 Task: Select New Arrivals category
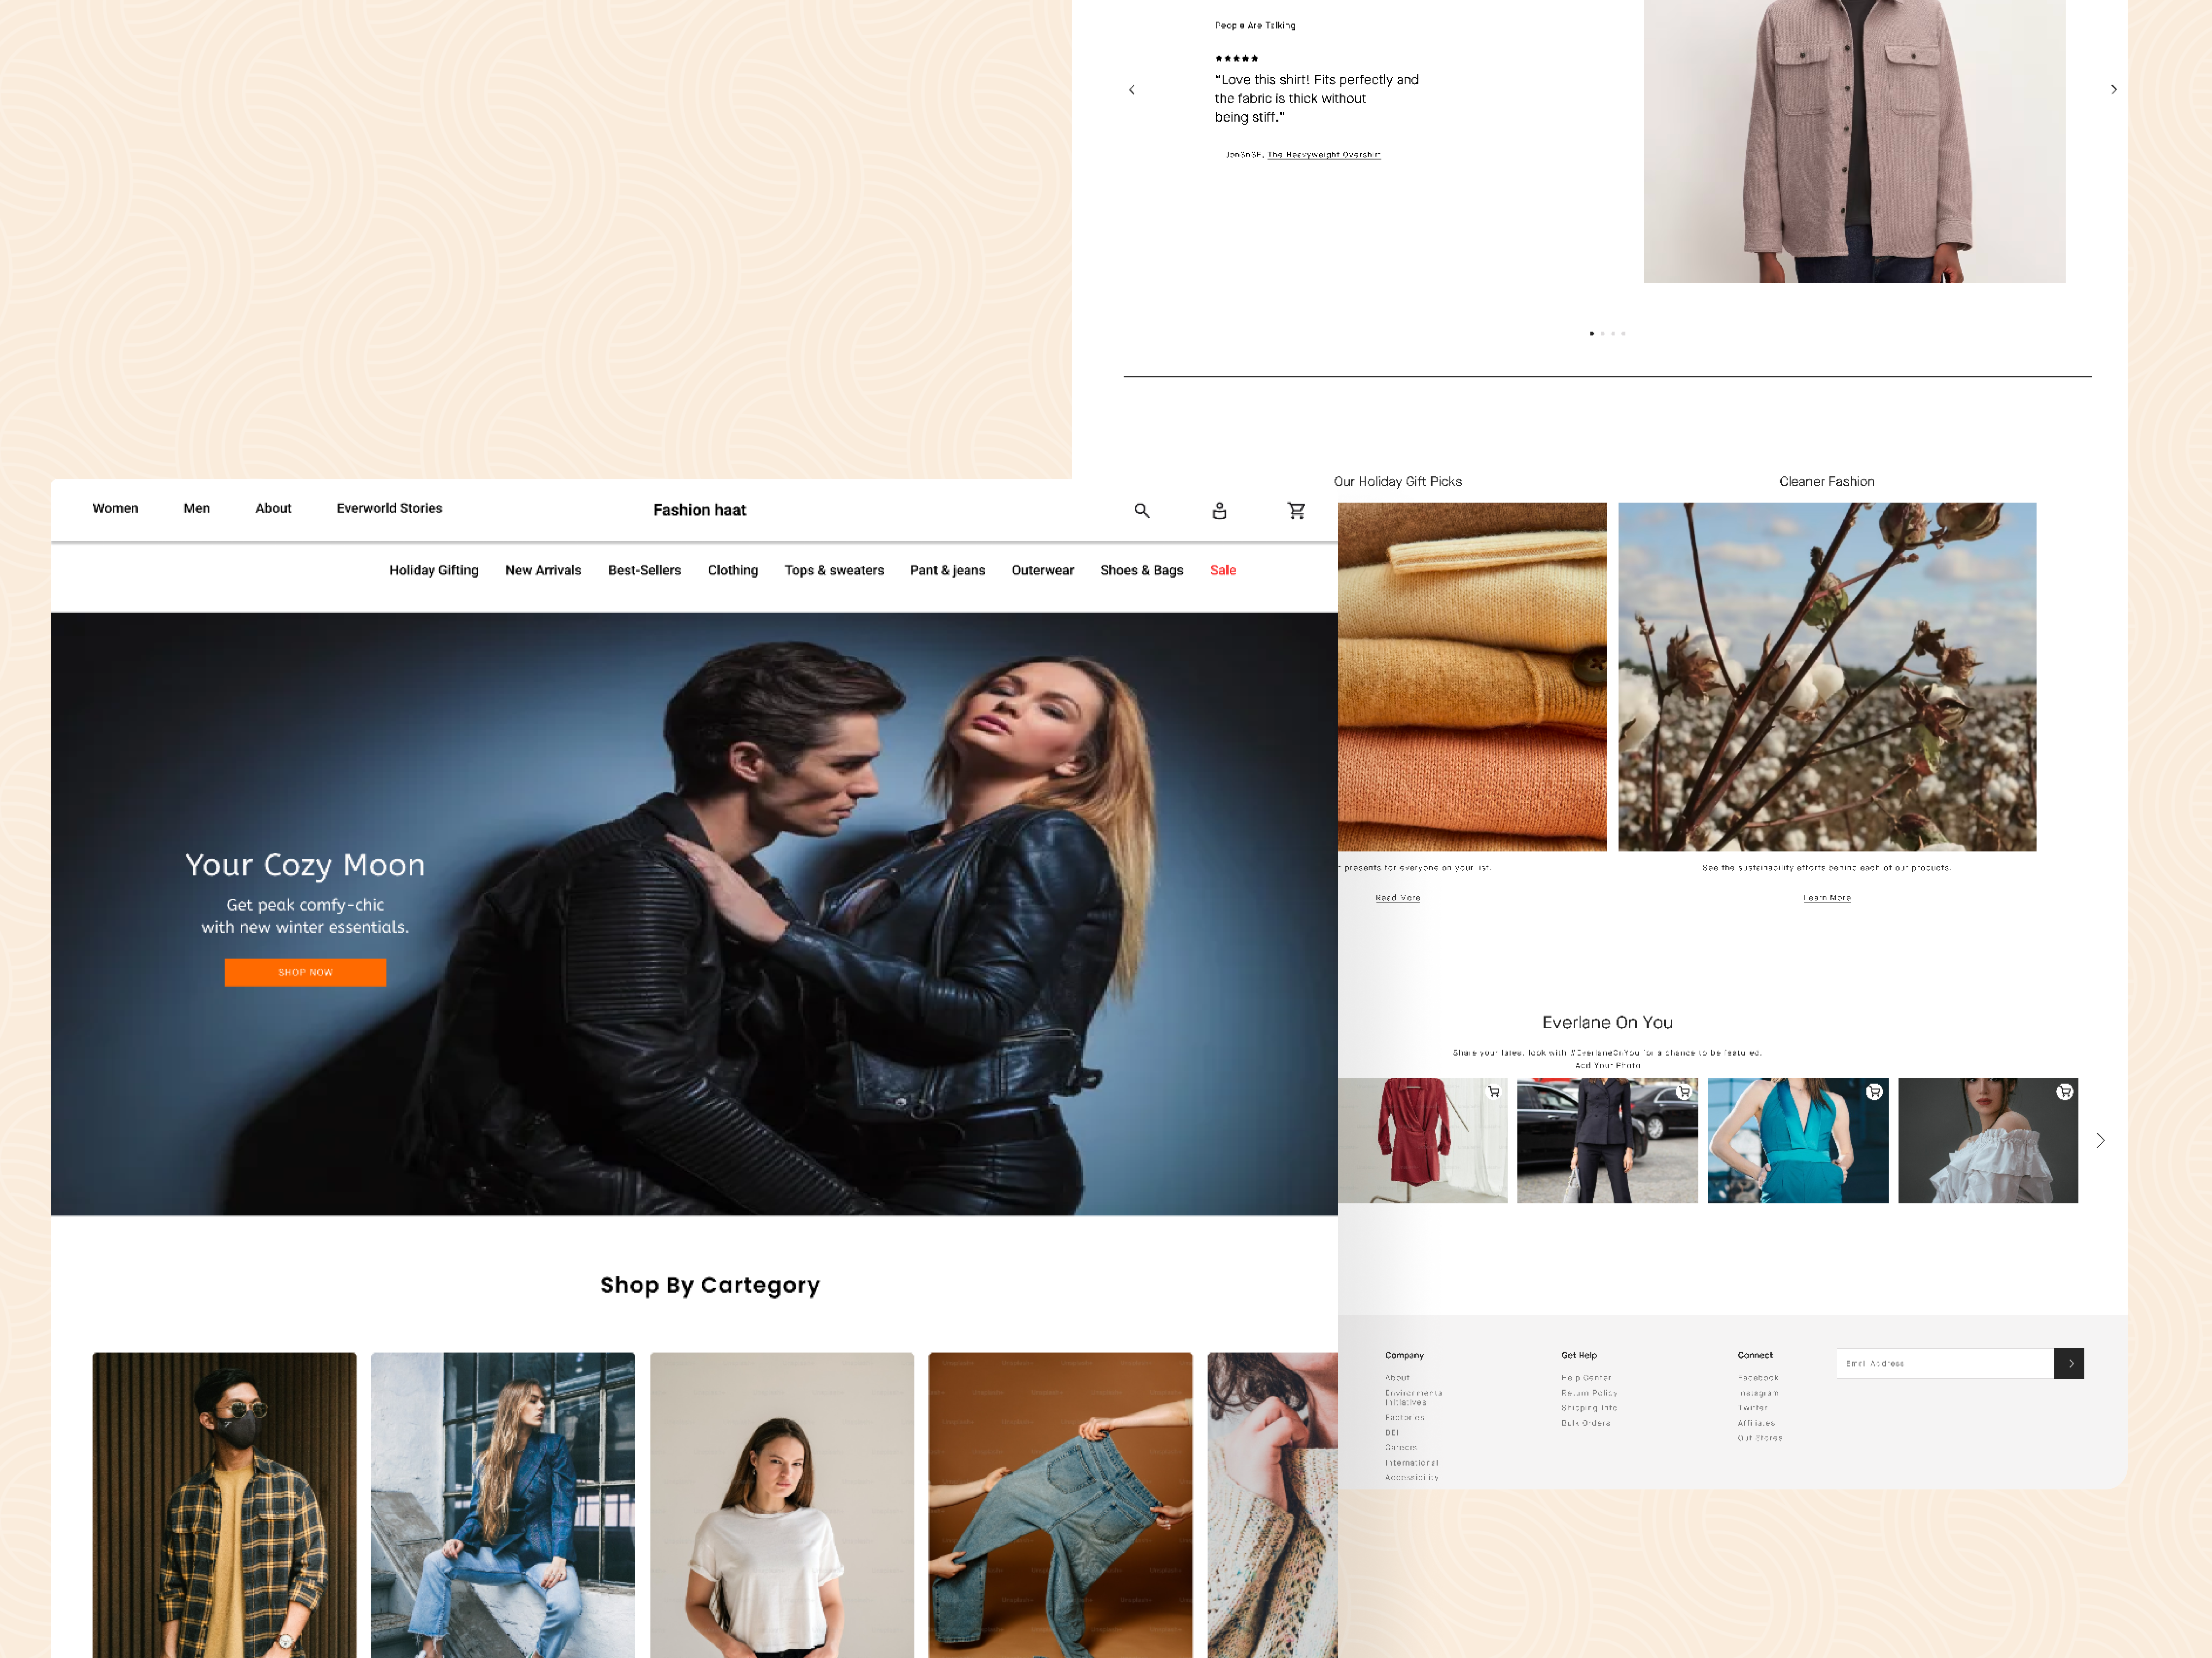[x=543, y=571]
